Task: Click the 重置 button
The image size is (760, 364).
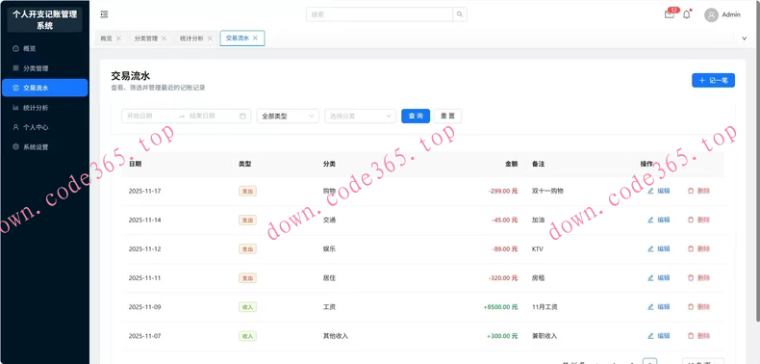Action: pyautogui.click(x=448, y=116)
